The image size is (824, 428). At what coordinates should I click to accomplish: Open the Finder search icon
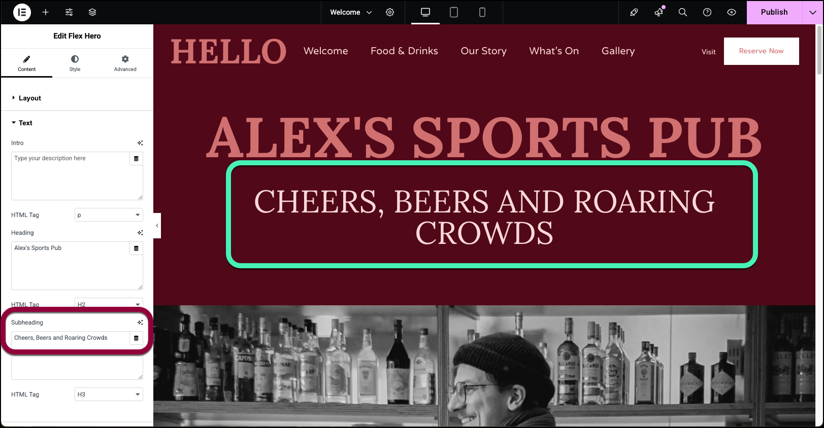coord(683,12)
